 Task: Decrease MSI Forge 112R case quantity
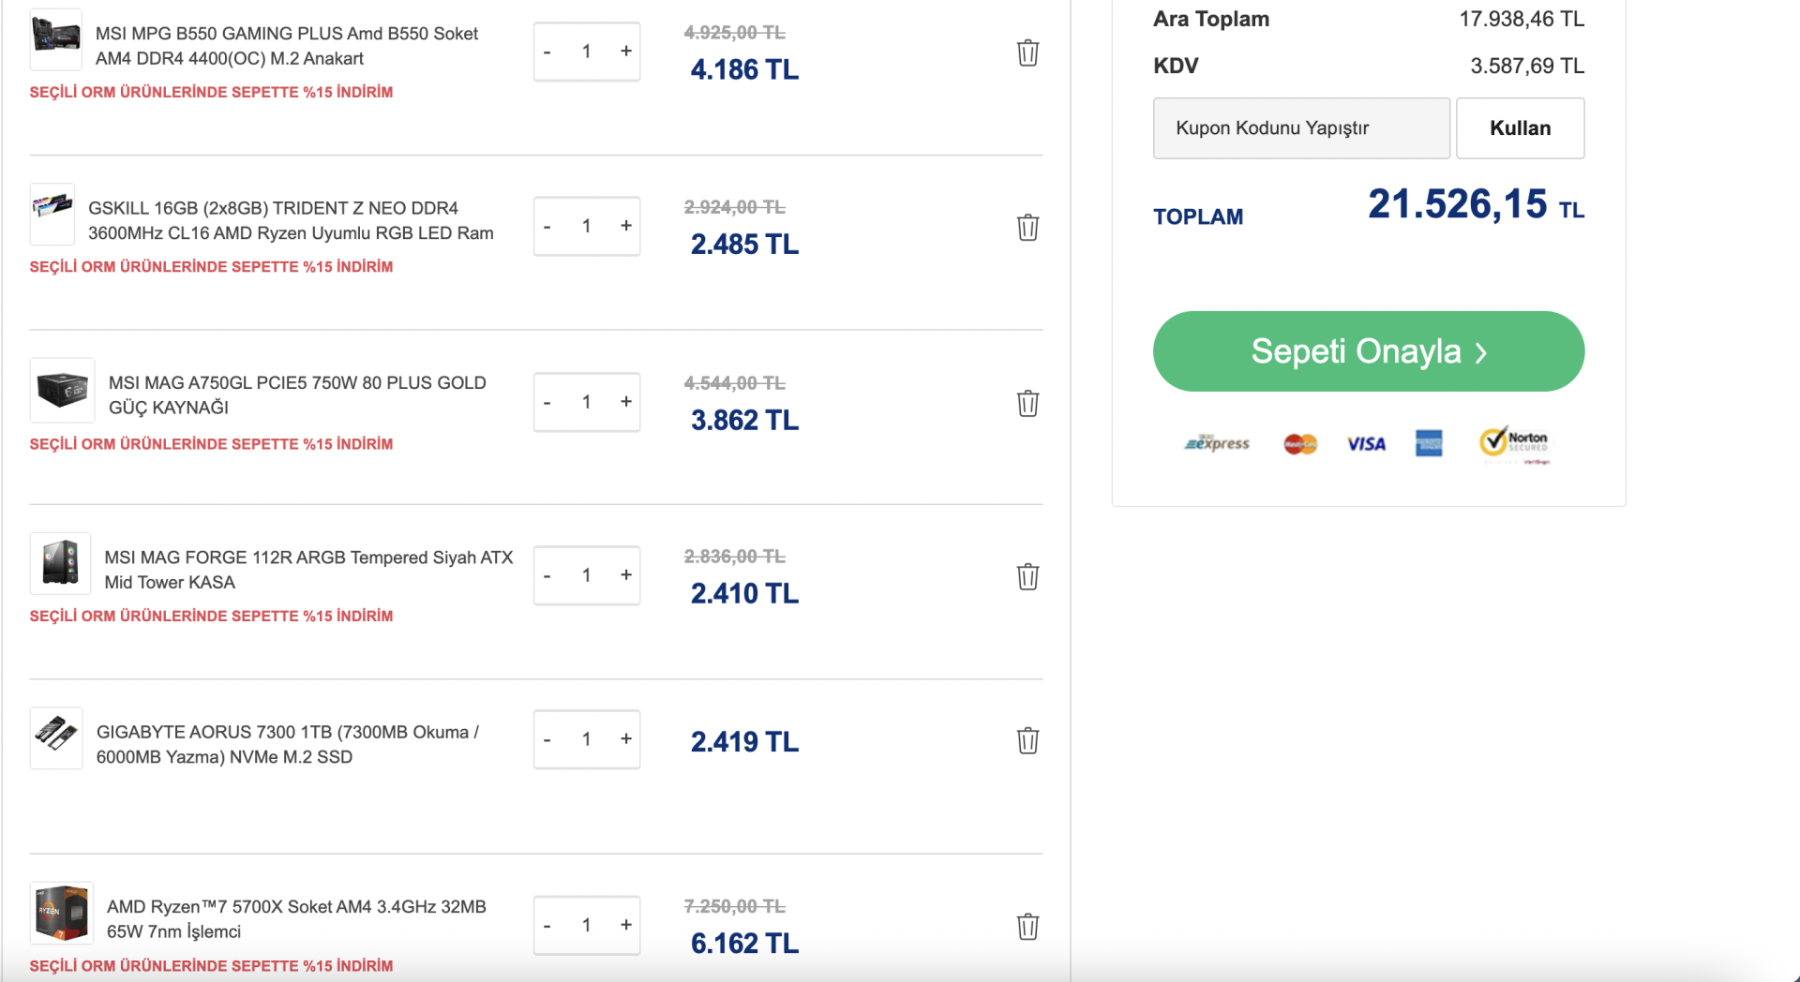point(547,575)
